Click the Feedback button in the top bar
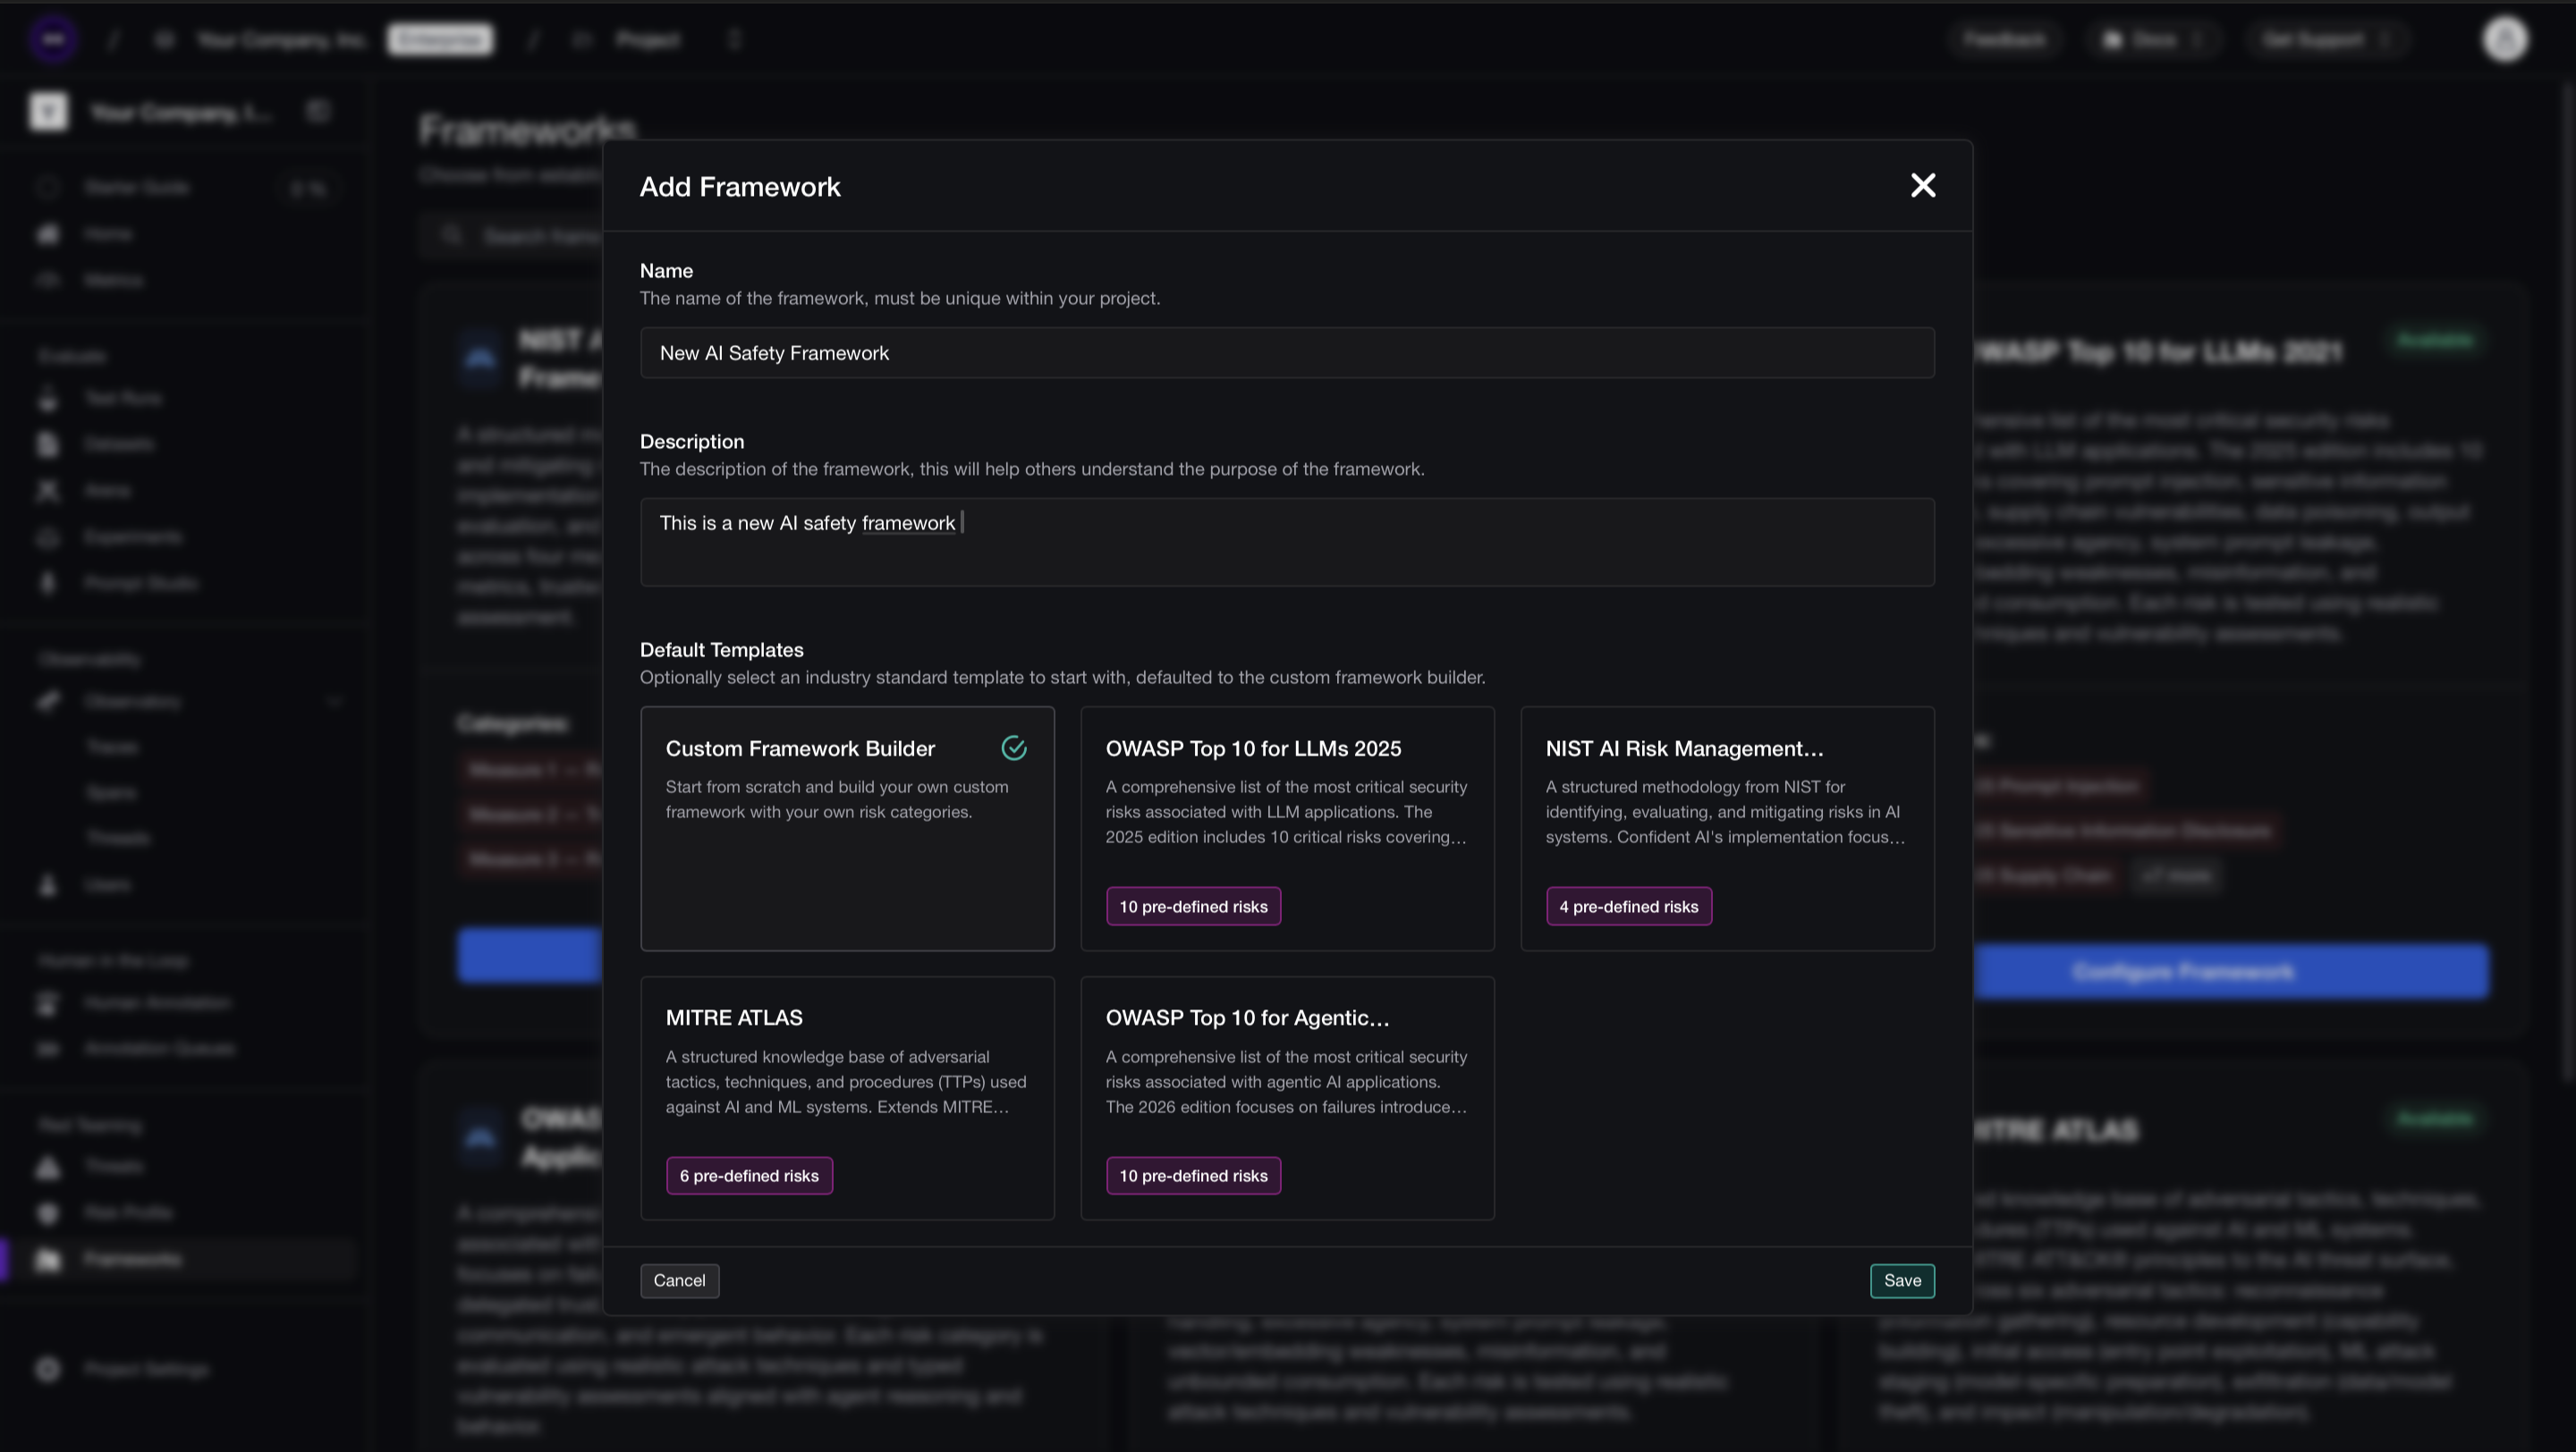This screenshot has height=1452, width=2576. click(2004, 40)
